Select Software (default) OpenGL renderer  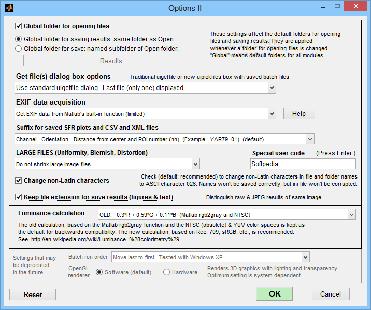pos(99,272)
